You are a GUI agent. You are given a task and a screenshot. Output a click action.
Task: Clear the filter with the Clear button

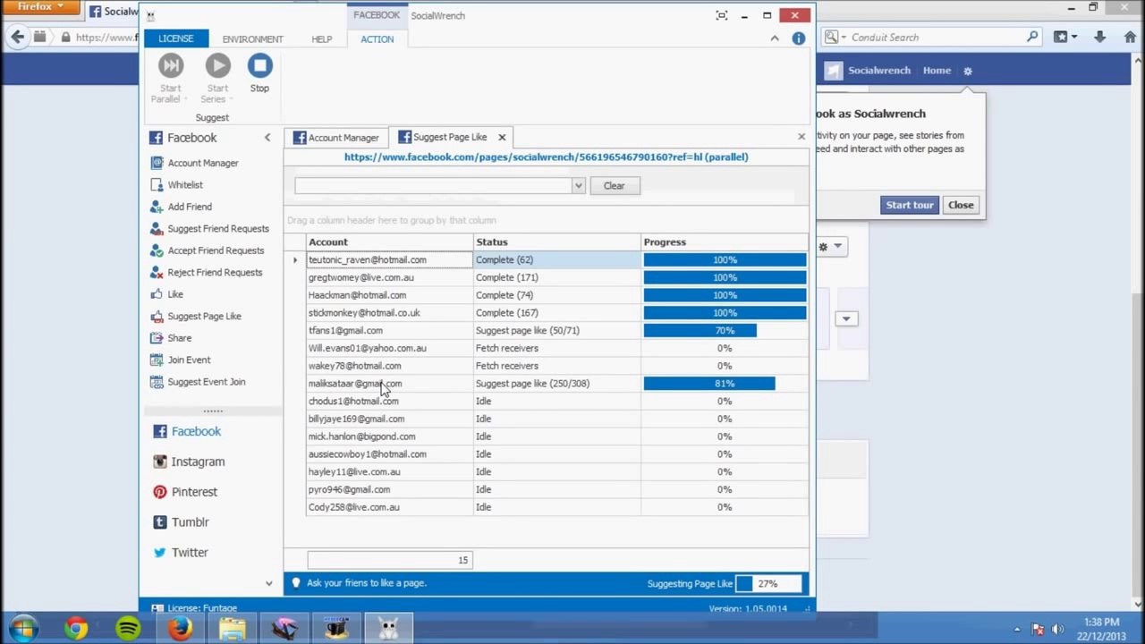coord(615,186)
